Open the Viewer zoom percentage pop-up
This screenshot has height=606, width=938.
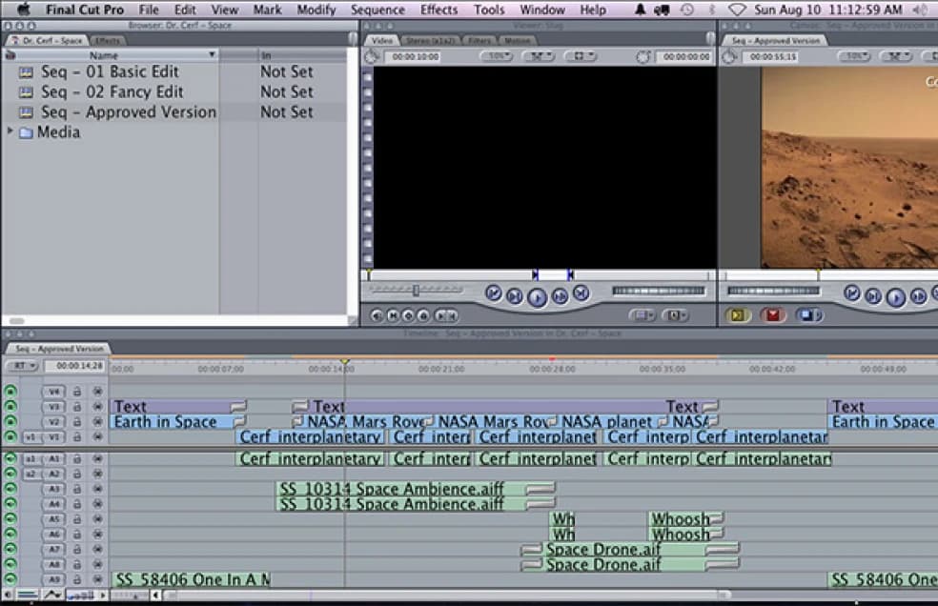pos(496,57)
